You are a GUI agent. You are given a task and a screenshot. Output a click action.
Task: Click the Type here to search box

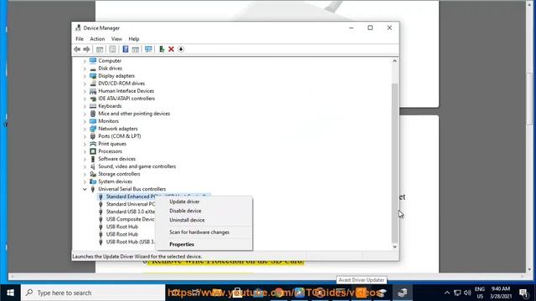(93, 293)
